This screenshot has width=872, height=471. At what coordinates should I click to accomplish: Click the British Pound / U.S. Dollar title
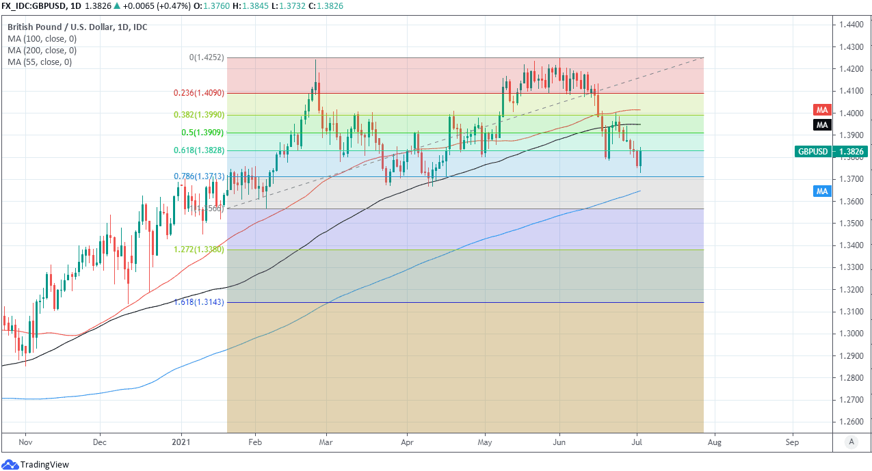point(77,27)
